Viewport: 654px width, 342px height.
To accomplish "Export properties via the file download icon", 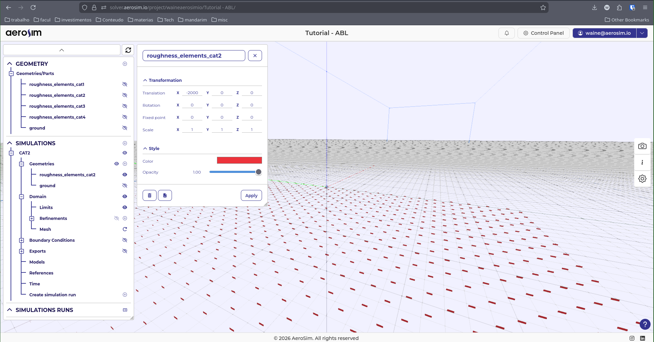I will click(x=165, y=195).
